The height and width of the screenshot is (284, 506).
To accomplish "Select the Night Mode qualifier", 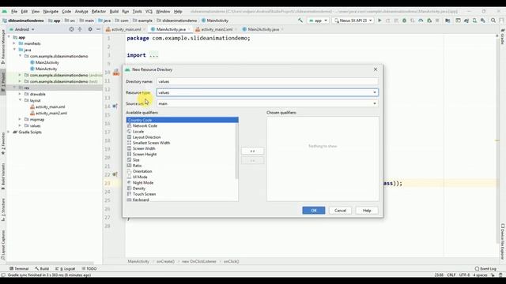I will click(143, 182).
